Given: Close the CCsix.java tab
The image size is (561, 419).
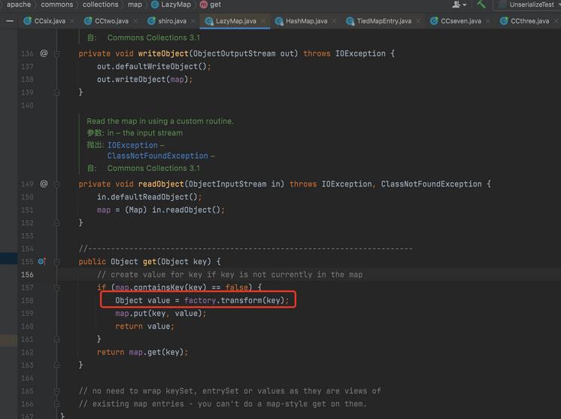Looking at the screenshot, I should [72, 21].
